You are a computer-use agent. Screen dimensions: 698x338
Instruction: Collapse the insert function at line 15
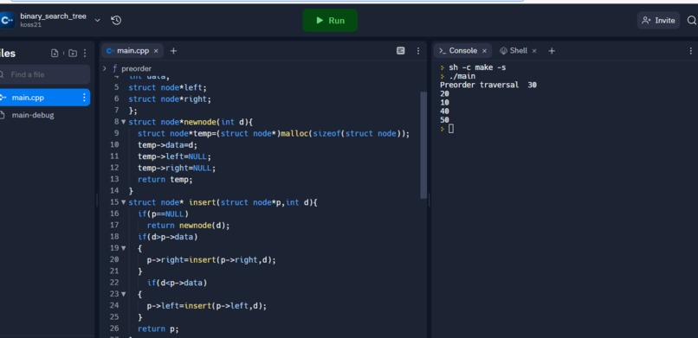pos(124,202)
